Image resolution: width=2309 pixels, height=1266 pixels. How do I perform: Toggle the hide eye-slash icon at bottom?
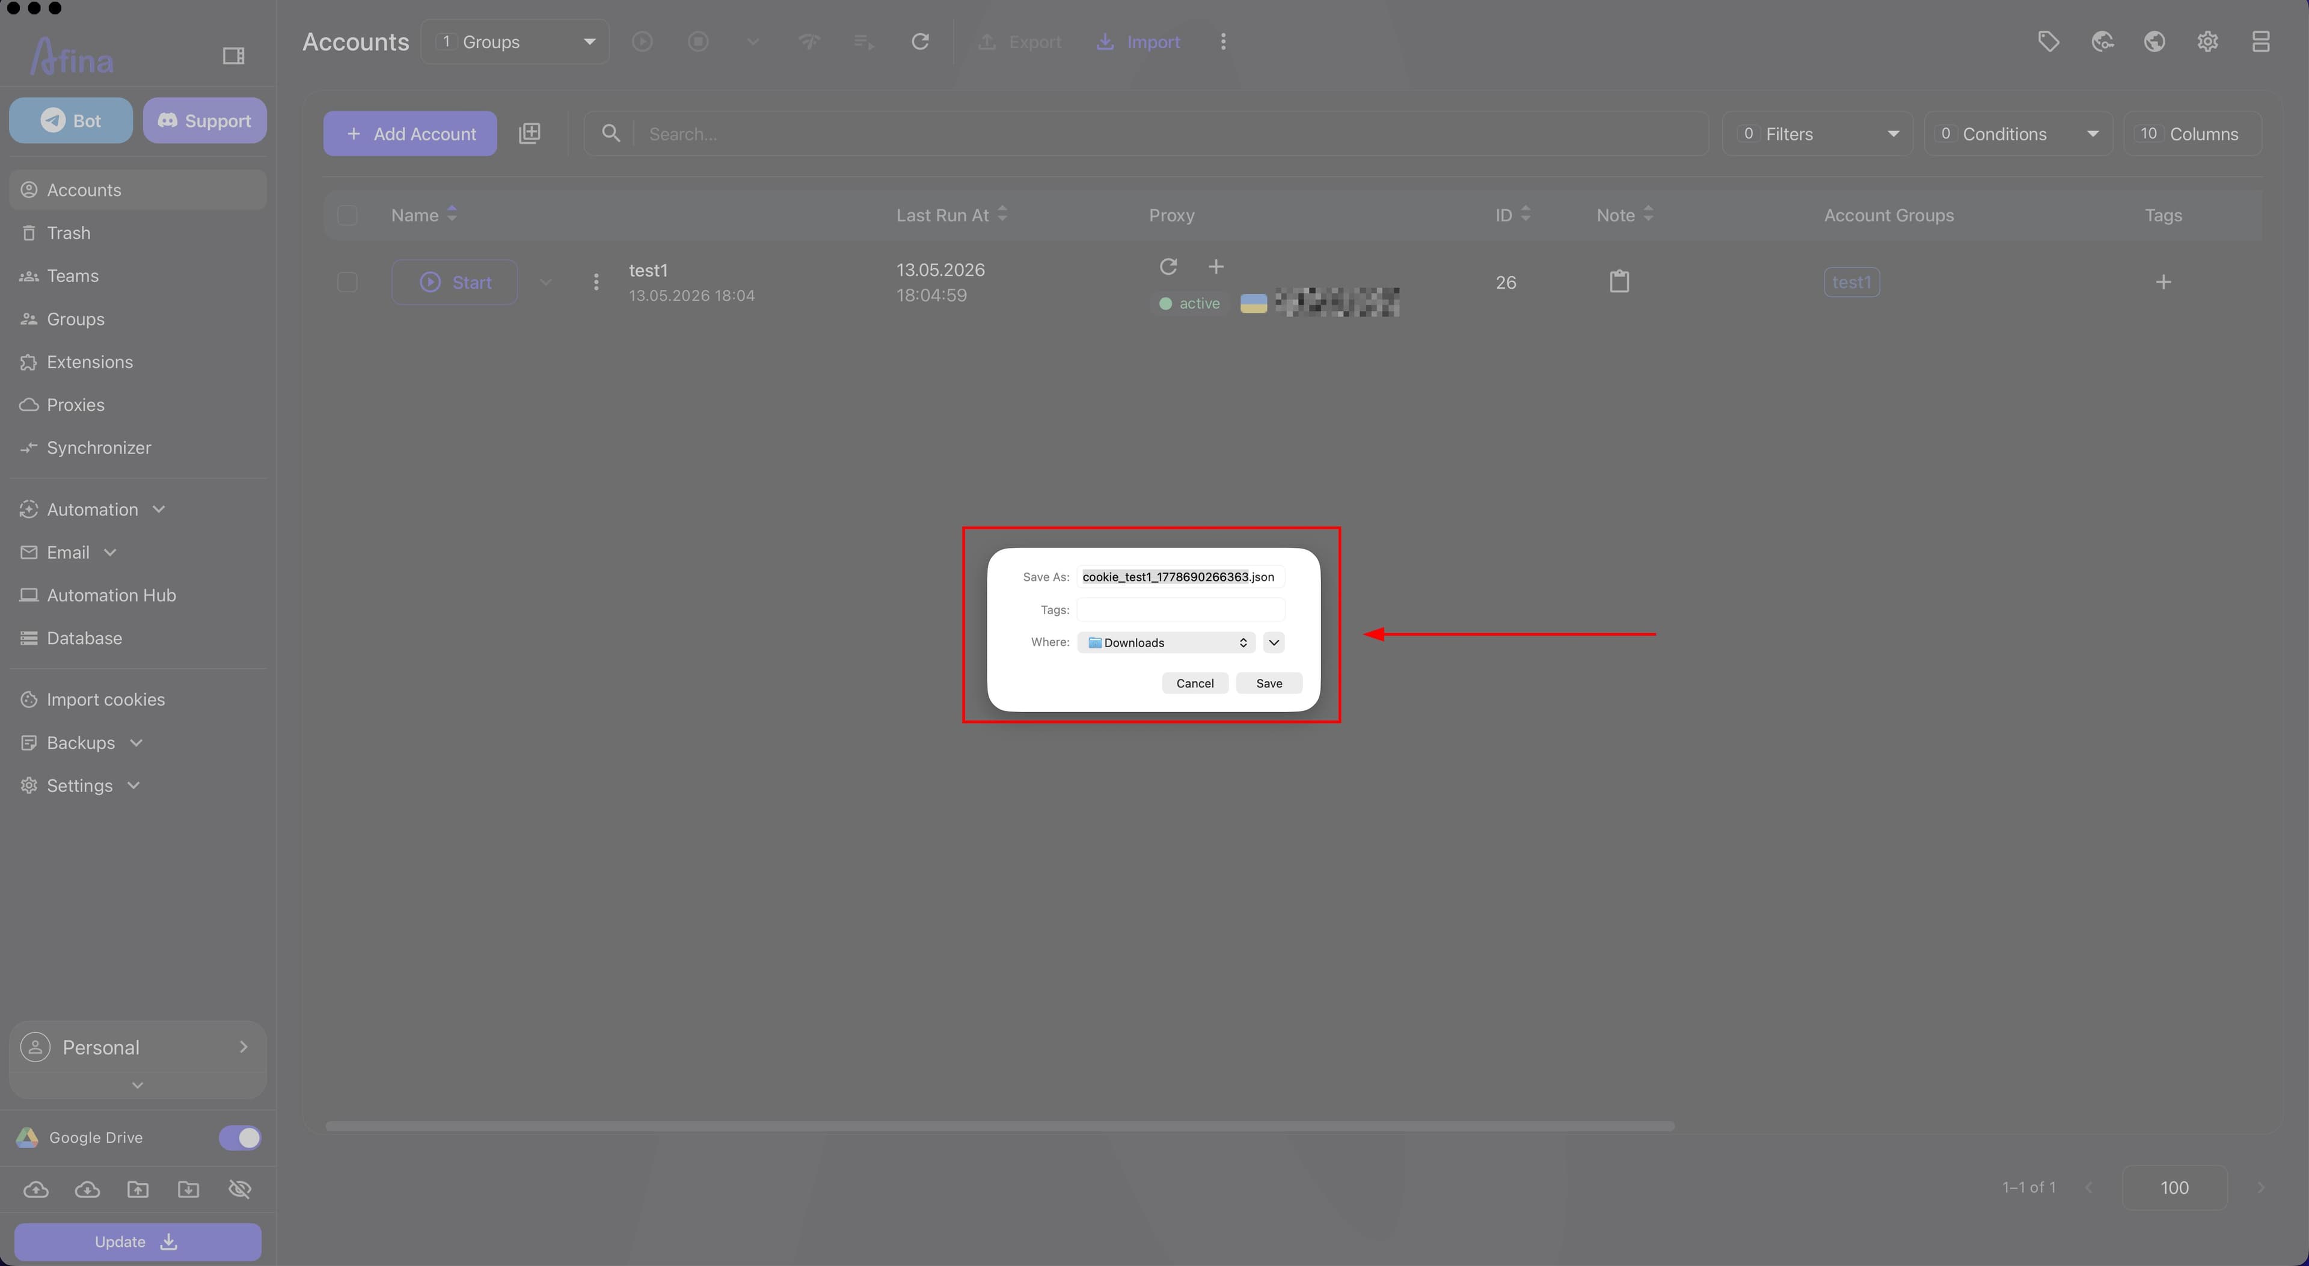coord(239,1190)
